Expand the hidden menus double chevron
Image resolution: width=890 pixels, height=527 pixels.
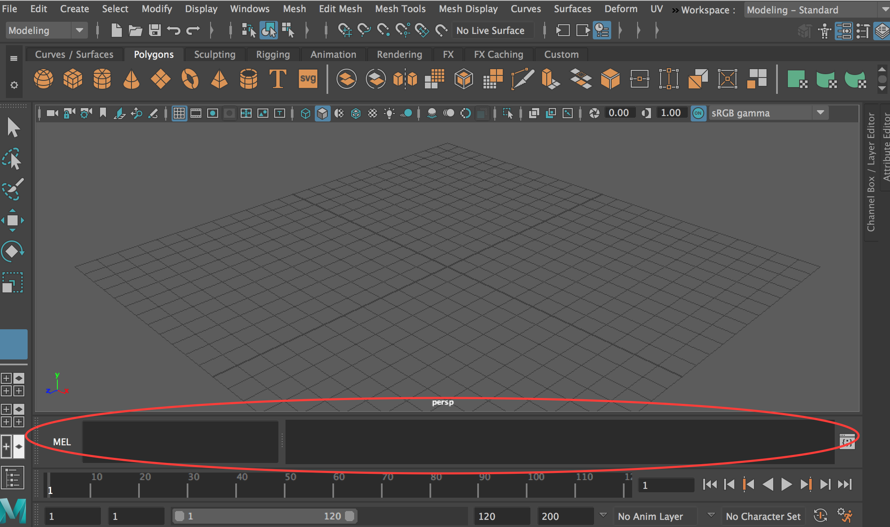(675, 10)
